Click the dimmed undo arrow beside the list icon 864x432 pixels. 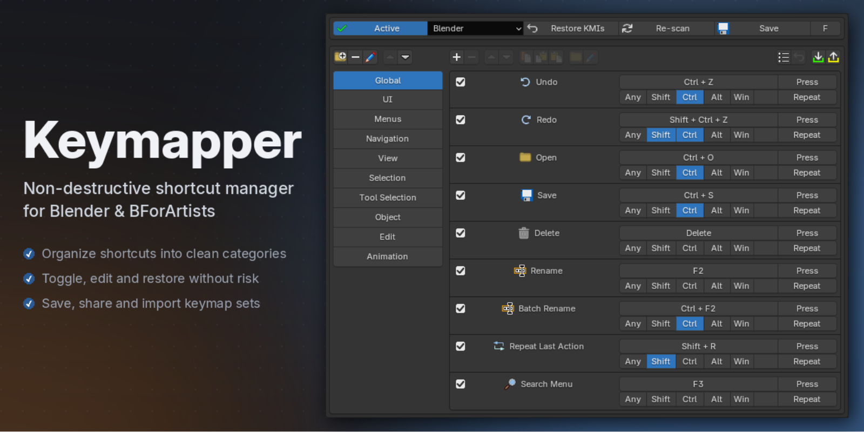(799, 57)
